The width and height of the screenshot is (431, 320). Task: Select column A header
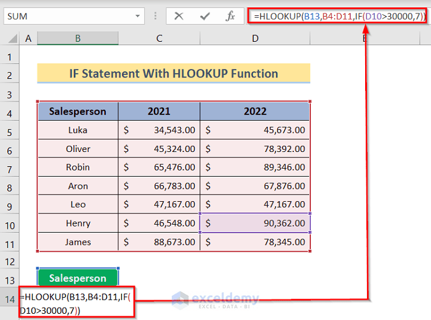point(28,38)
